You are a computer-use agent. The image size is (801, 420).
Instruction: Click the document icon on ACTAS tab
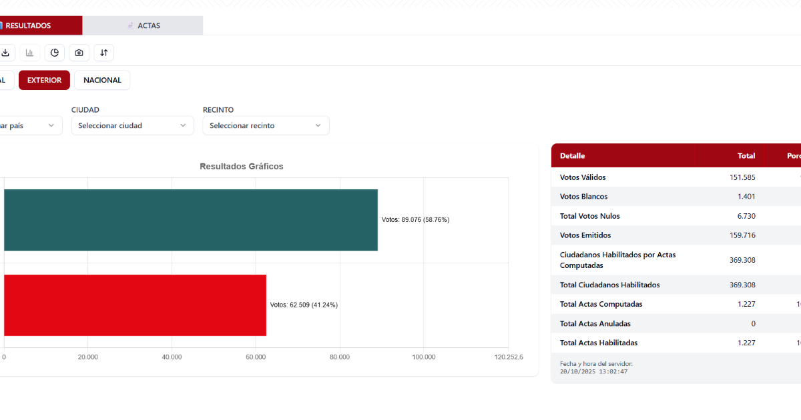(x=131, y=26)
